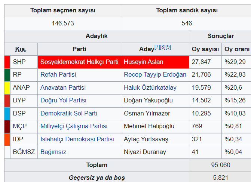Image resolution: width=251 pixels, height=182 pixels.
Task: Click the yellow ANAP party color cell
Action: 7,87
